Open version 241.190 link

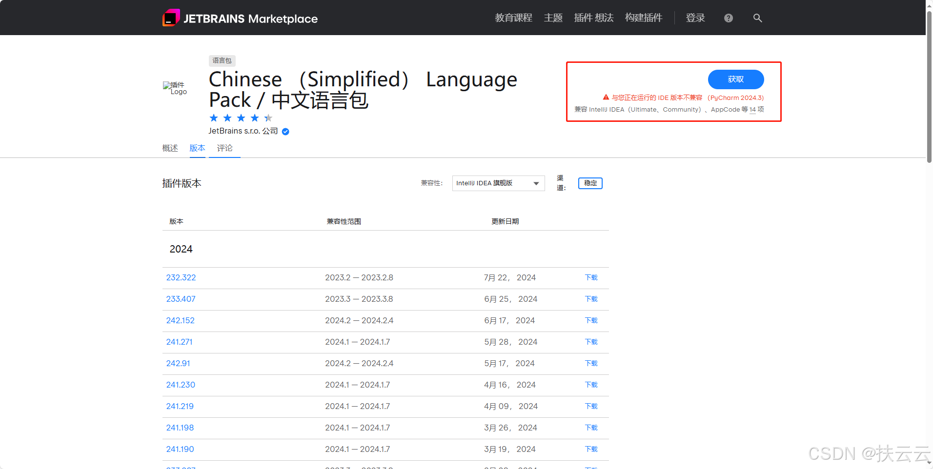point(180,449)
